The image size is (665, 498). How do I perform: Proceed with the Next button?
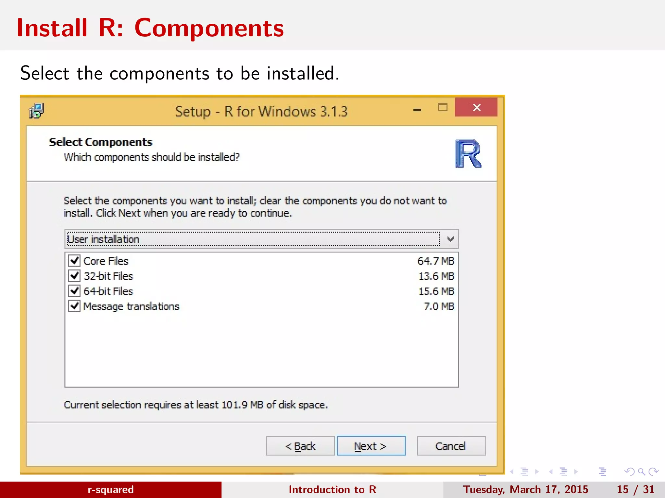click(x=371, y=446)
